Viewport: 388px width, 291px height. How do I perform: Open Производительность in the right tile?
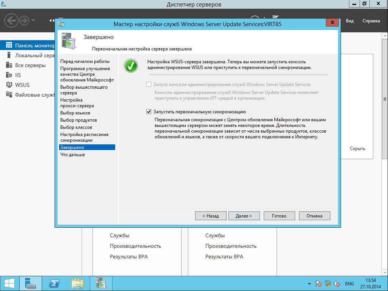click(x=231, y=246)
